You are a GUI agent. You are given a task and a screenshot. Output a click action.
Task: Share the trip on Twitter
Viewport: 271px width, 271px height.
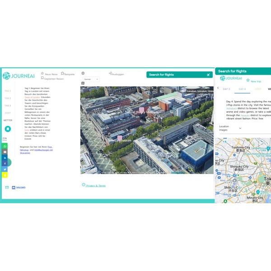(x=5, y=169)
